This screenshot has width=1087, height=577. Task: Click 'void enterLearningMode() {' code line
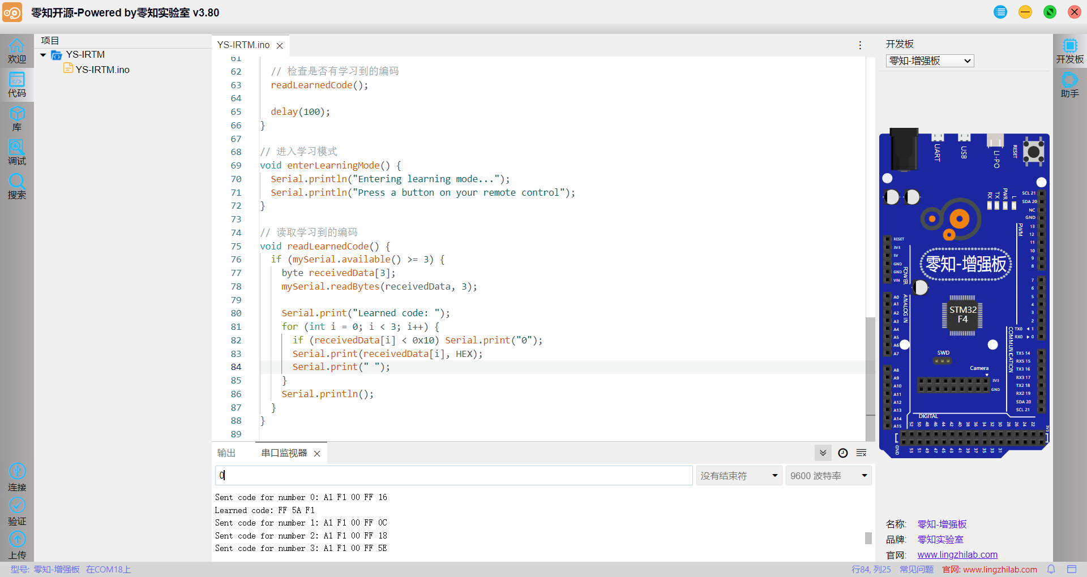[331, 166]
